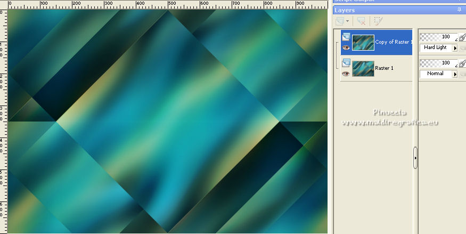Open the New Layer button in Layers palette
This screenshot has height=234, width=466.
340,21
